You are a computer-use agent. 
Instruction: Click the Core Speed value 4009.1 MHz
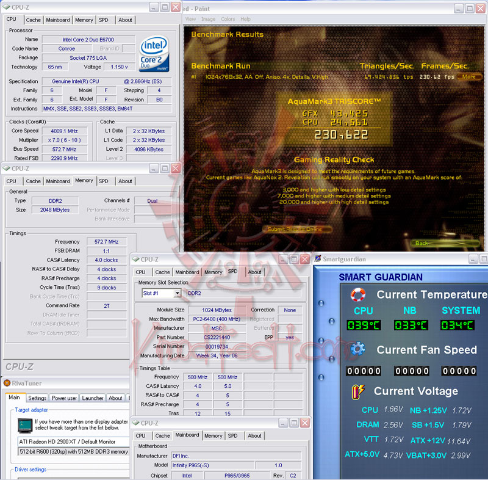tap(65, 131)
